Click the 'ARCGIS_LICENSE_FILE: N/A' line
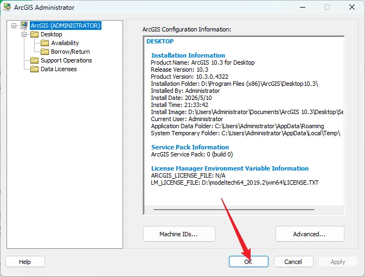 tap(188, 175)
